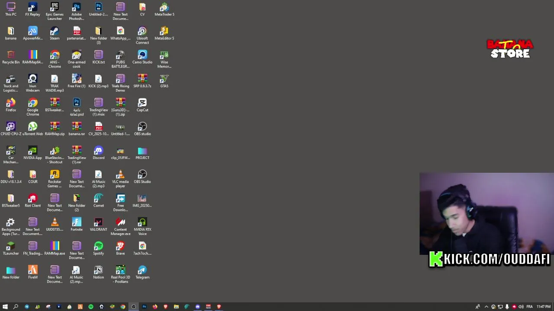Expand hidden system tray icons
554x311 pixels.
click(x=486, y=307)
